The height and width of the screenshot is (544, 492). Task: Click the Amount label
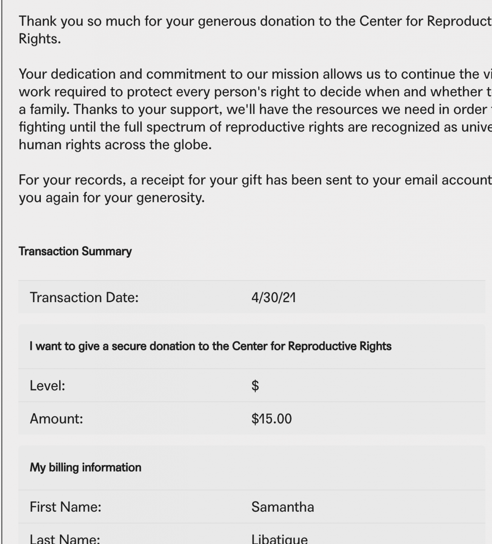pos(56,419)
